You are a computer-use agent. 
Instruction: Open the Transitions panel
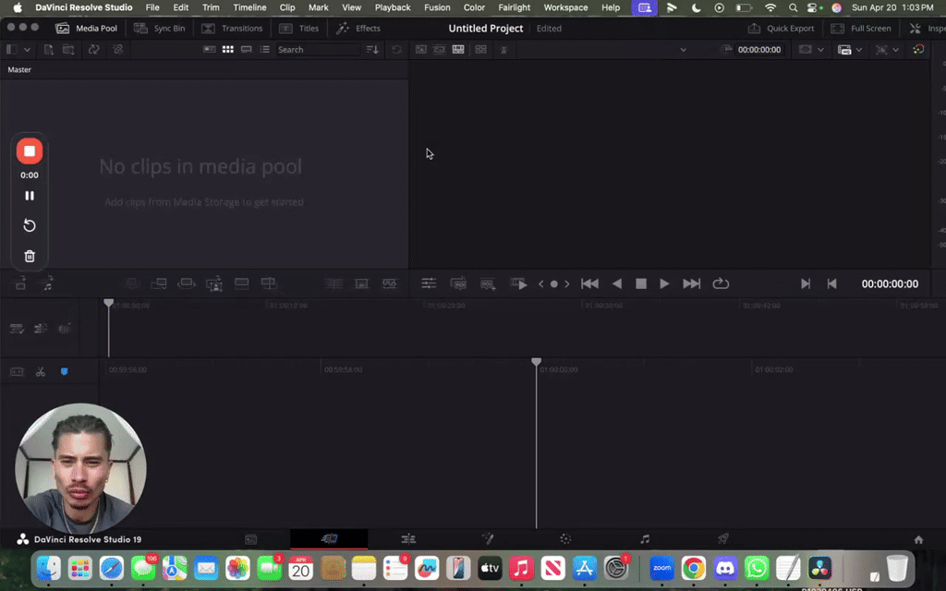(231, 28)
